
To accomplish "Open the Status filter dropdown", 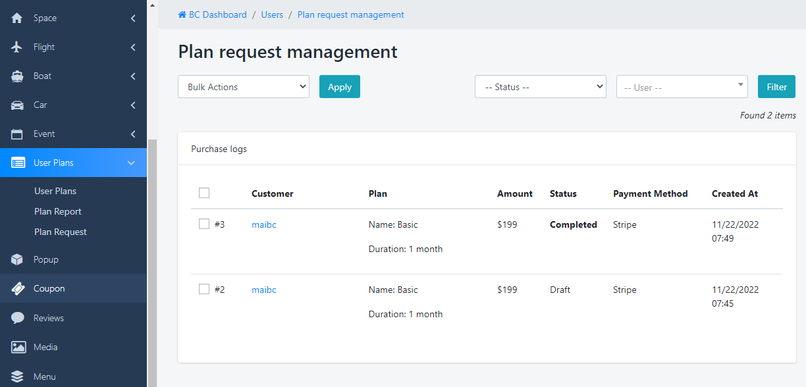I will 540,87.
